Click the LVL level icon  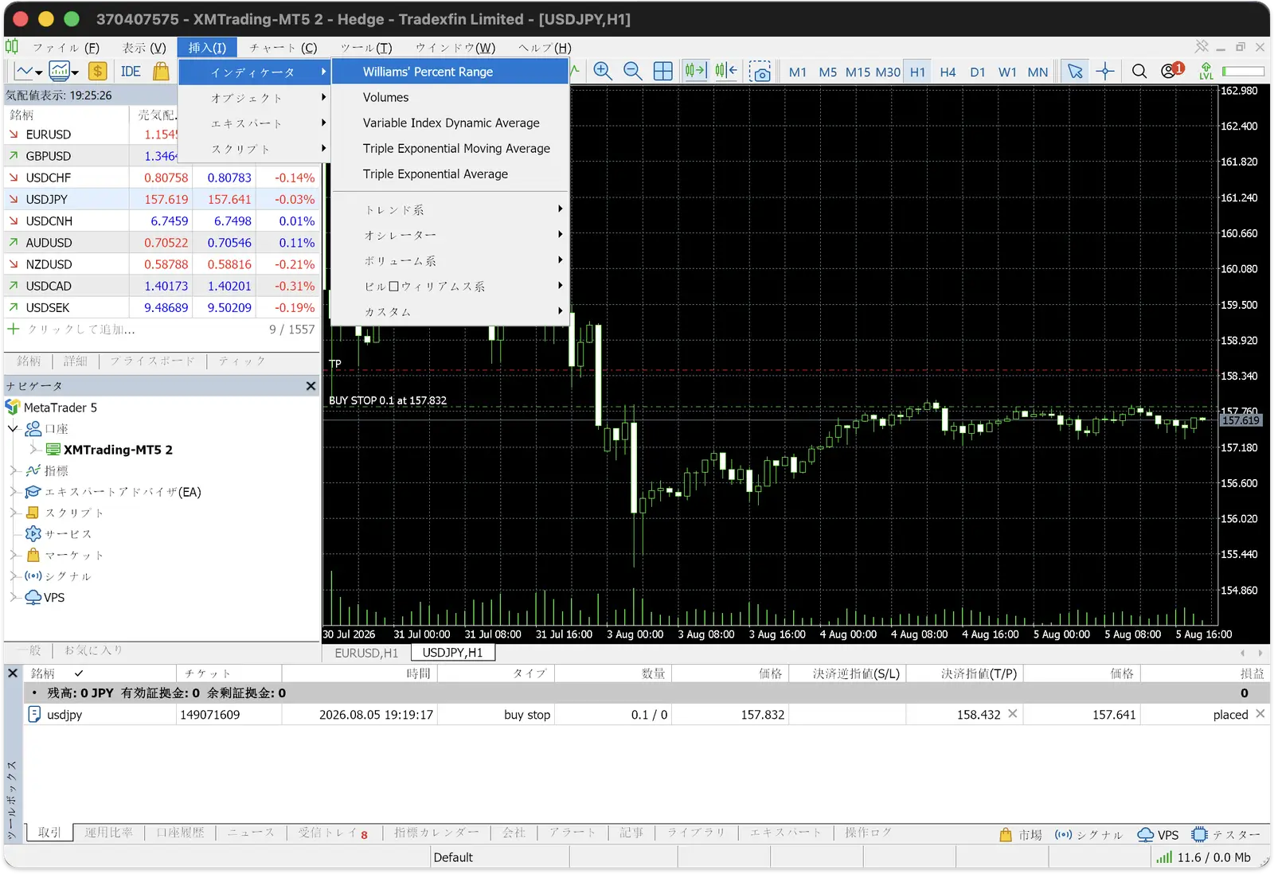tap(1206, 72)
